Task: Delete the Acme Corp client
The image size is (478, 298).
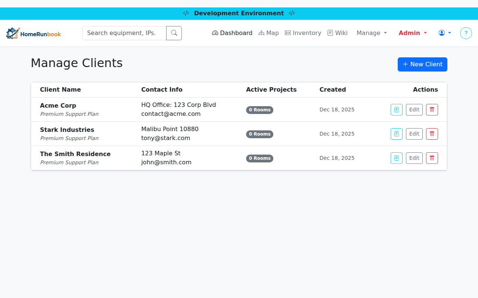Action: (432, 110)
